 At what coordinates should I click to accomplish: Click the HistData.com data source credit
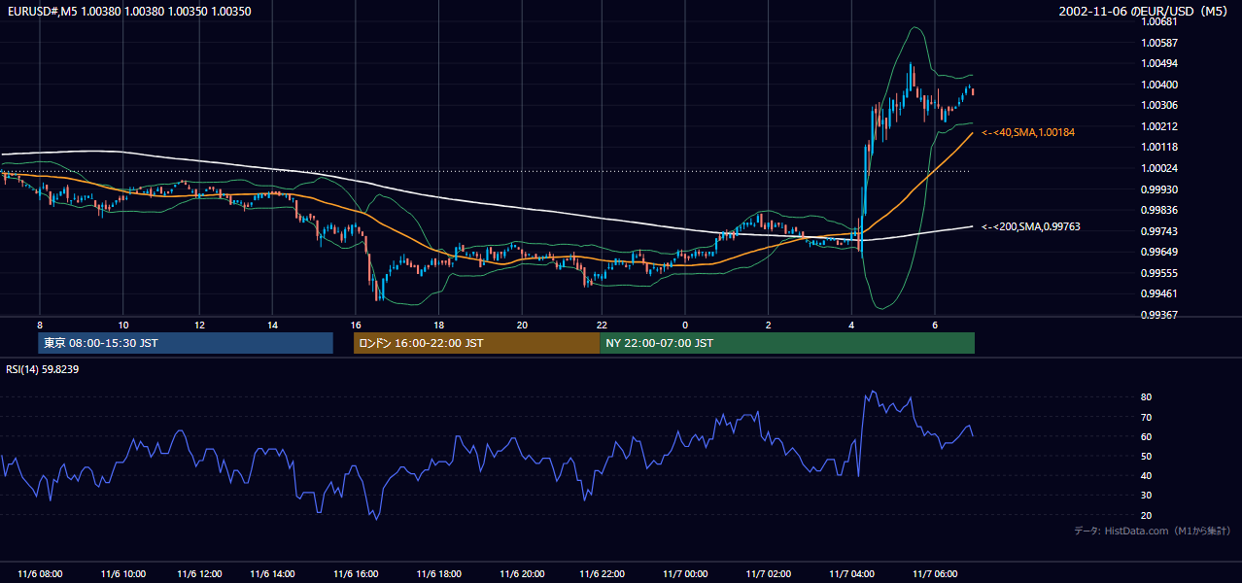click(1153, 531)
